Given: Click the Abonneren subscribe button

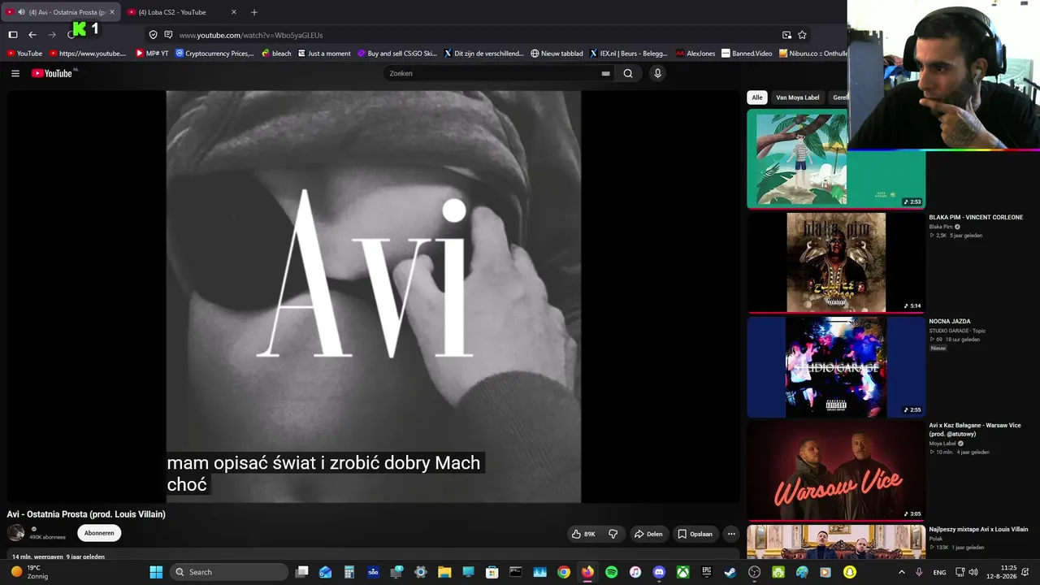Looking at the screenshot, I should coord(99,533).
